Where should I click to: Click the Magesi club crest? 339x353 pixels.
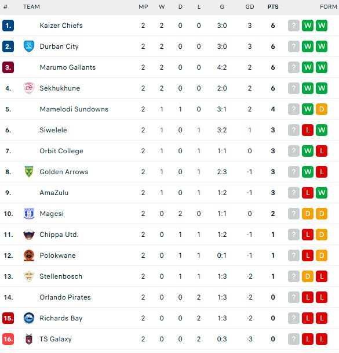pyautogui.click(x=29, y=214)
